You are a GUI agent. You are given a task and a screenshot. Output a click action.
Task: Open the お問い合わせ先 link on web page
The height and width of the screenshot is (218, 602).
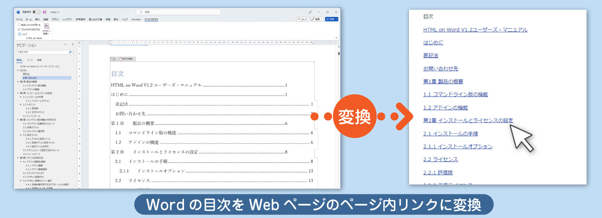tap(441, 69)
